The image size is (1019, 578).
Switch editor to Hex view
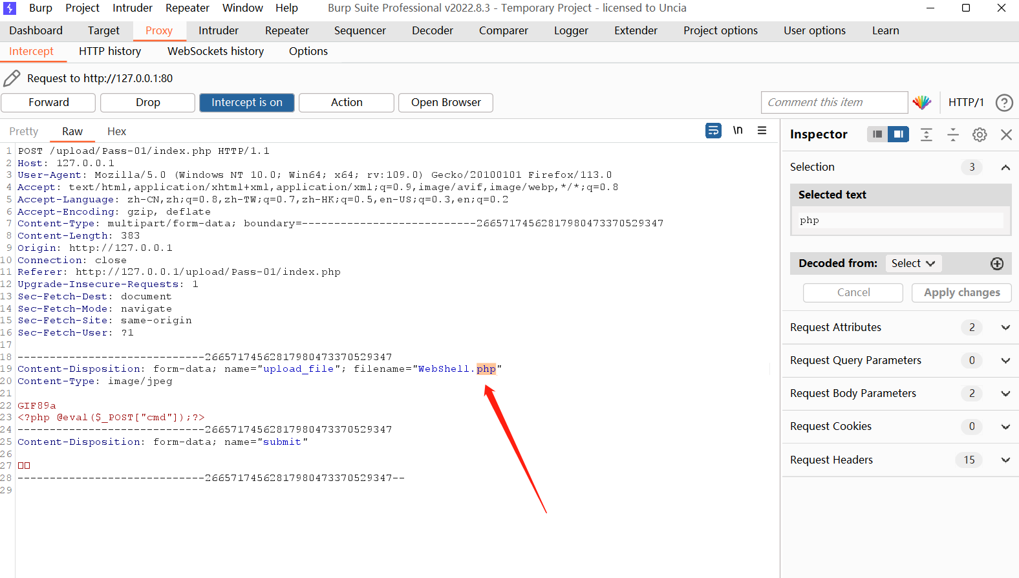[x=116, y=131]
